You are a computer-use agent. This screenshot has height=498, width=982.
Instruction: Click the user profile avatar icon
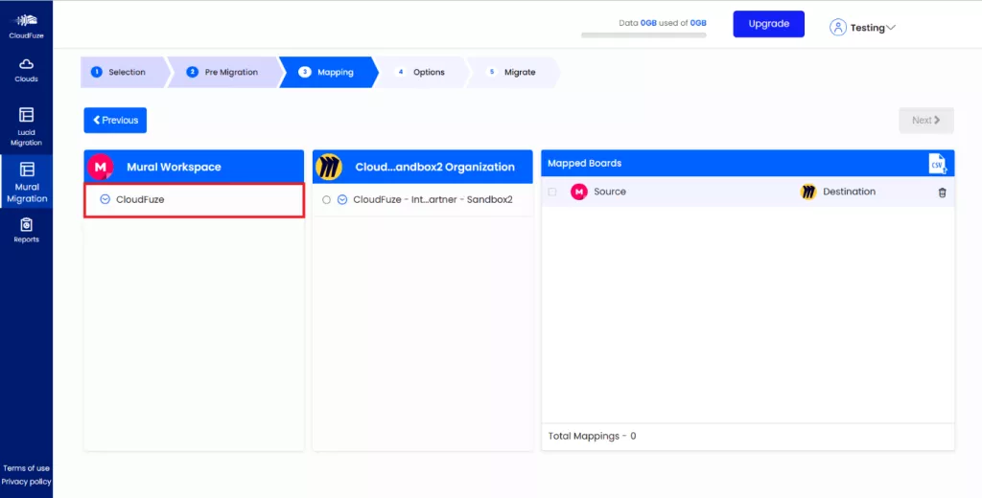coord(837,27)
